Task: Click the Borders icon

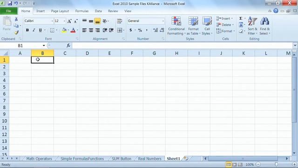Action: coord(52,30)
